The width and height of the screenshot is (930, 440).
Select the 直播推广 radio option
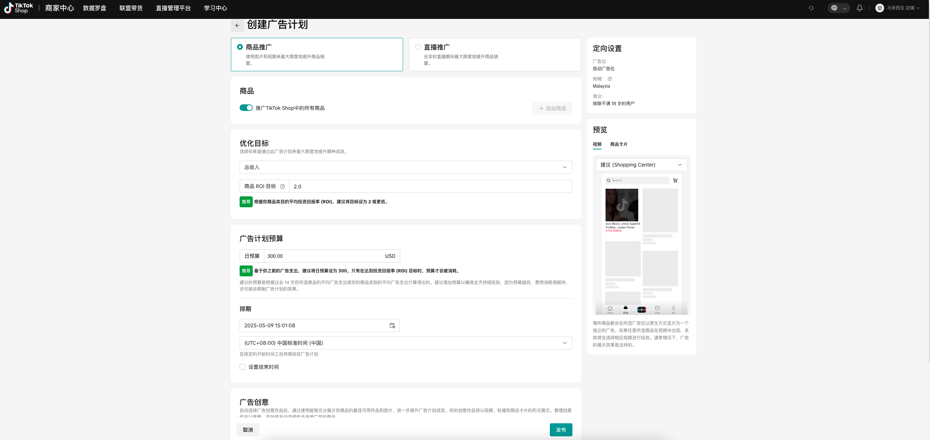(x=418, y=47)
